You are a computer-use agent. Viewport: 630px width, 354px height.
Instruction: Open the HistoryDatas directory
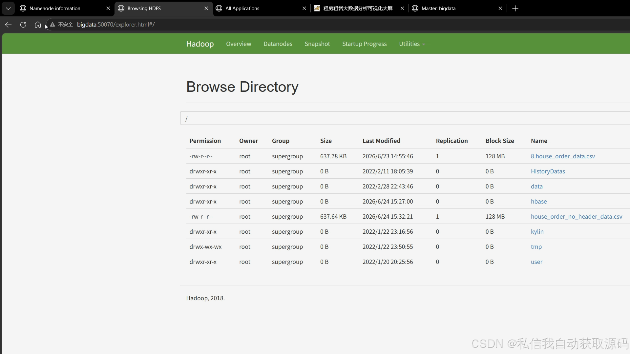pos(548,171)
